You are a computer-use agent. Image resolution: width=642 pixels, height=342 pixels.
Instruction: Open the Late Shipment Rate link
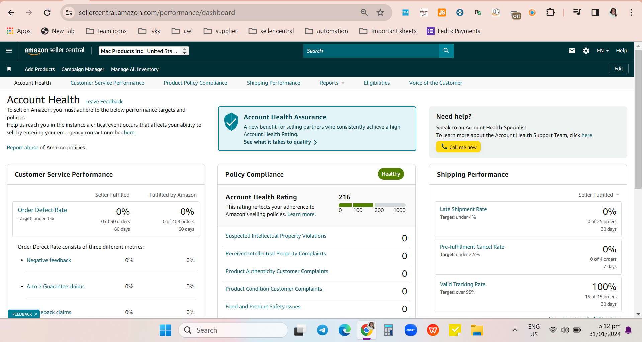(x=463, y=209)
